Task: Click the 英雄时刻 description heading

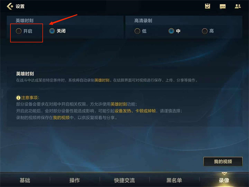Action: (25, 74)
